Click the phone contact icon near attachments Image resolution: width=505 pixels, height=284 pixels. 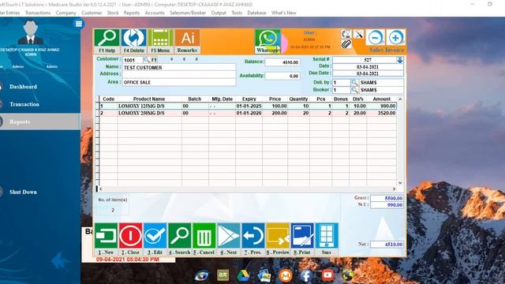(x=346, y=34)
